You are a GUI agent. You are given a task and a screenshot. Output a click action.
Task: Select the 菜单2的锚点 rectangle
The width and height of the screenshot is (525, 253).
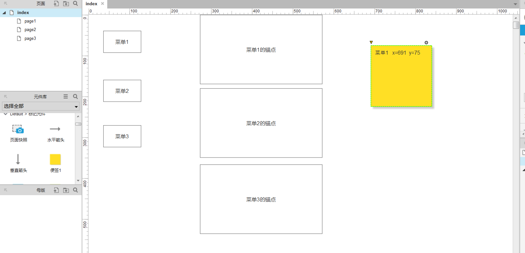[x=261, y=123]
